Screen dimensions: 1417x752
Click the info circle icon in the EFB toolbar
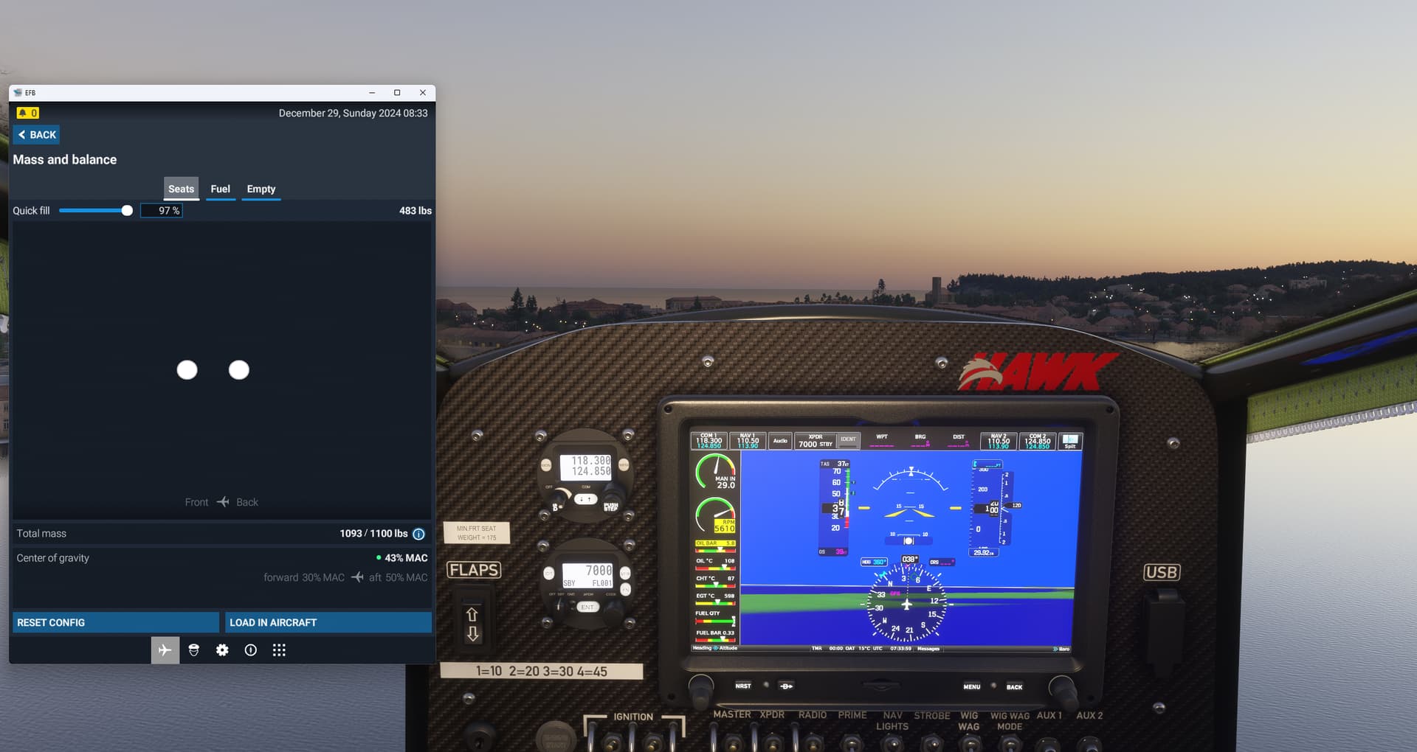click(250, 650)
